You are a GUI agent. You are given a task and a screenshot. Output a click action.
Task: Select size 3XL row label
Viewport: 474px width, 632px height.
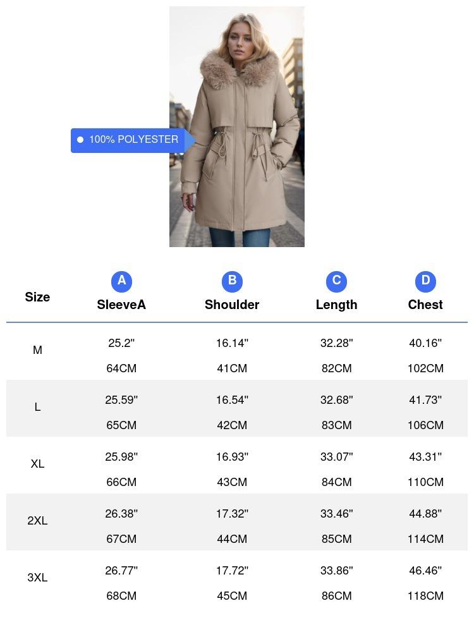pyautogui.click(x=37, y=578)
